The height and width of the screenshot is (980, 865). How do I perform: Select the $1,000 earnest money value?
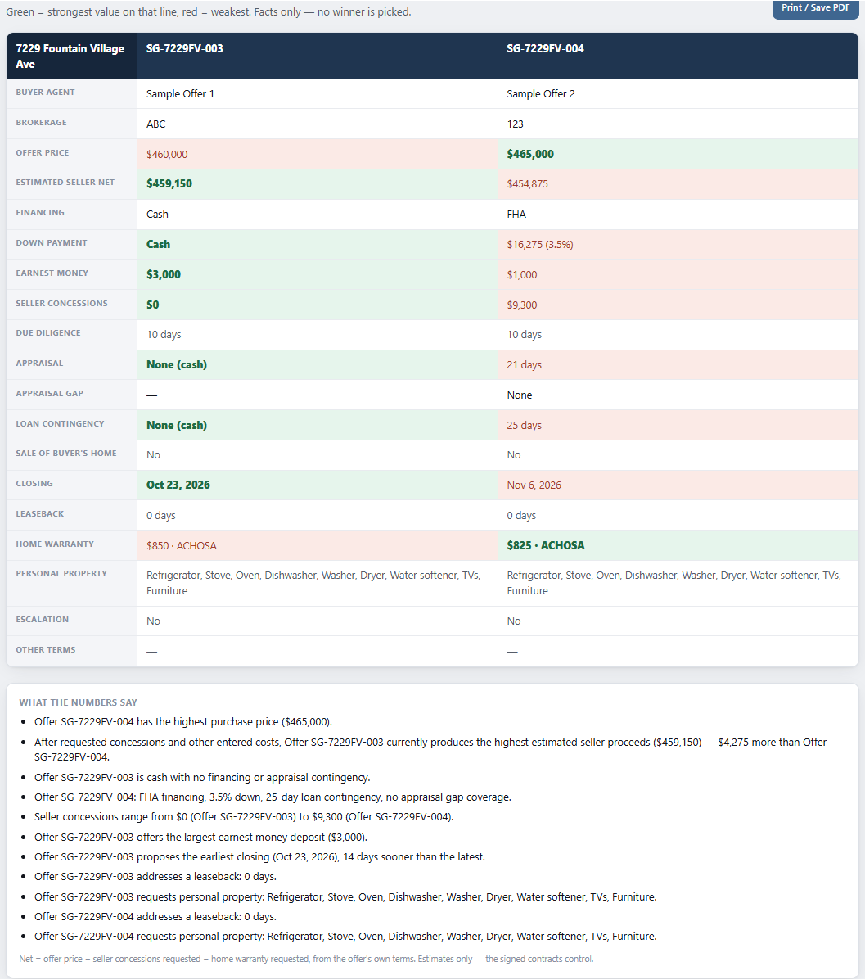[x=521, y=274]
